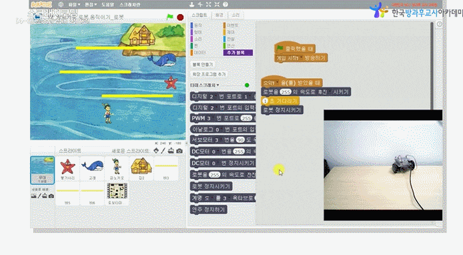This screenshot has width=463, height=255.
Task: Click the grow sprite toolbar icon
Action: (x=208, y=5)
